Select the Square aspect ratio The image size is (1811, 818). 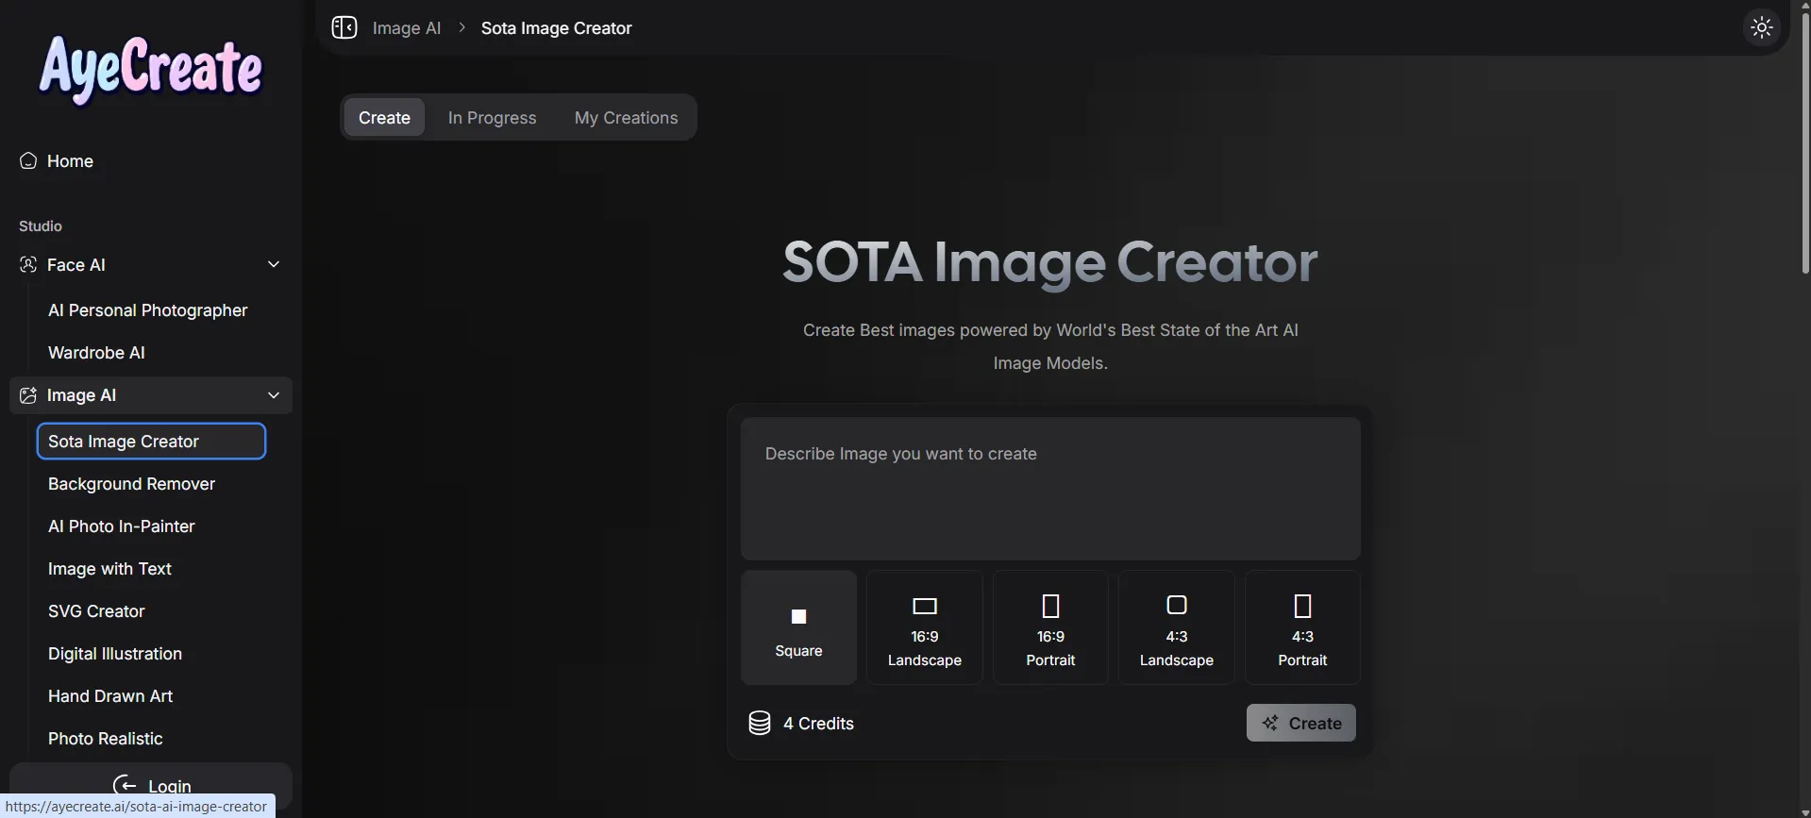click(798, 627)
